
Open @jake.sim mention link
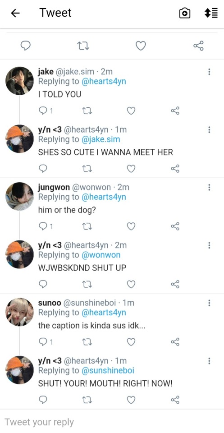101,139
